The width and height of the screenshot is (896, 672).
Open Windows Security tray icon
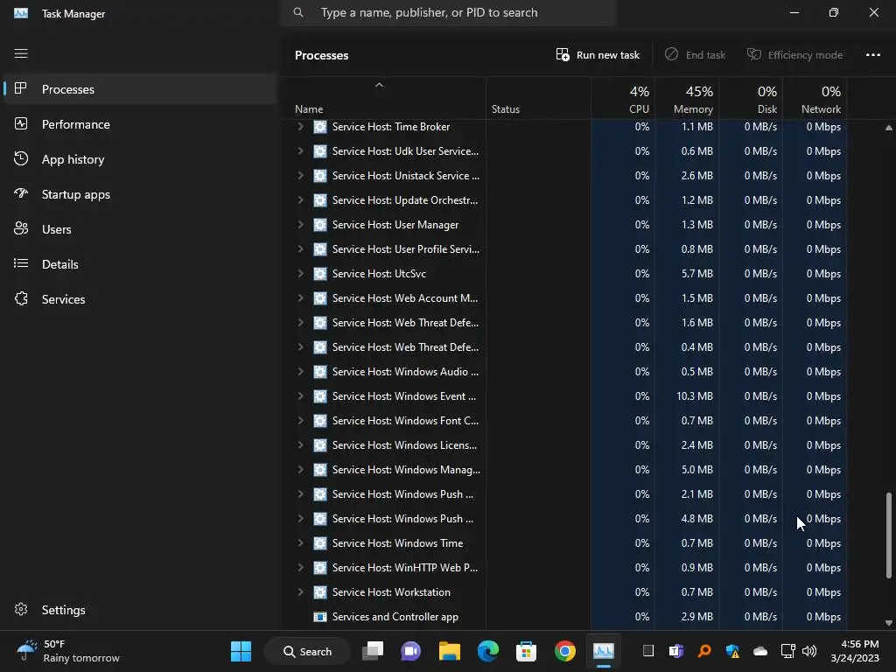pyautogui.click(x=732, y=651)
